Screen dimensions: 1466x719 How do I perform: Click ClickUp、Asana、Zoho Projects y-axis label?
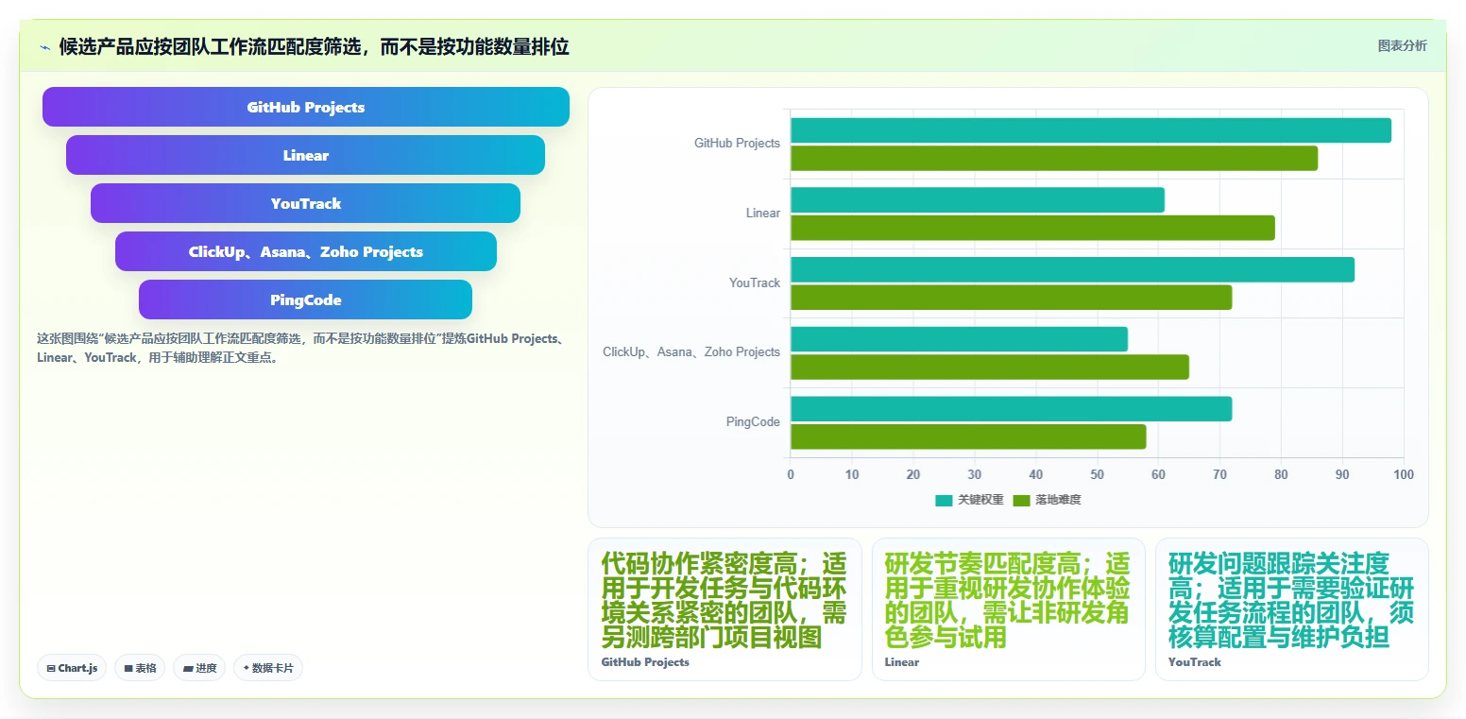691,352
